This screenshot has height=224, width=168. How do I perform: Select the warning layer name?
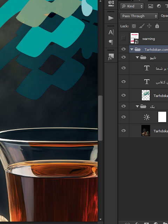[148, 39]
